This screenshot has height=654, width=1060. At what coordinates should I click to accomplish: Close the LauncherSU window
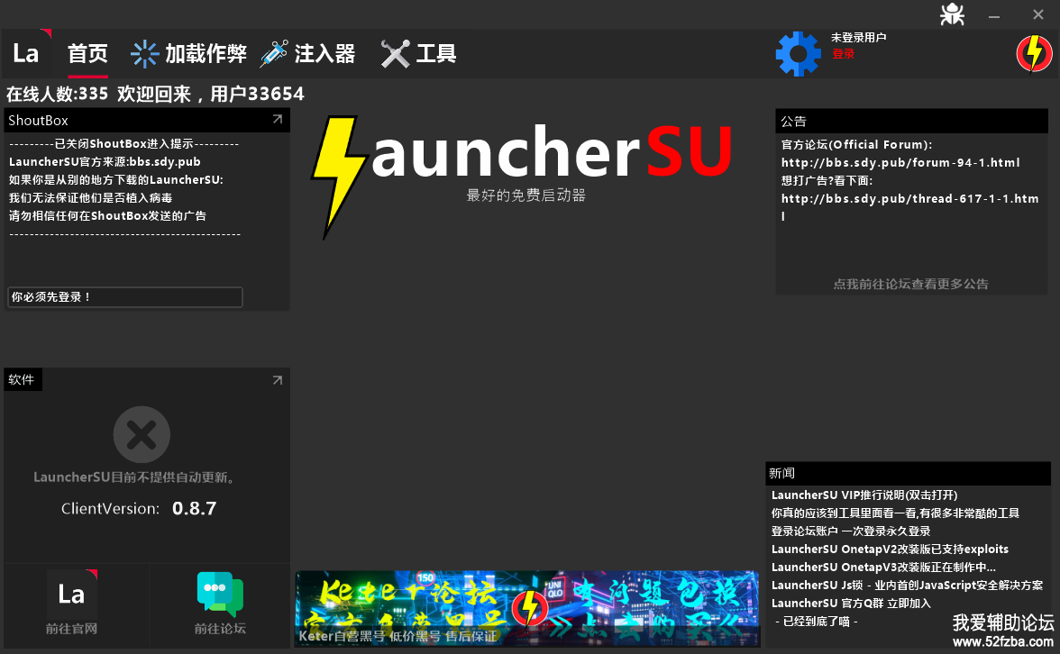point(1038,14)
